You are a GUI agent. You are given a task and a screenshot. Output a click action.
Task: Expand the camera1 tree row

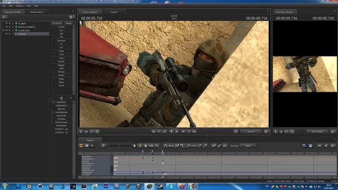click(x=10, y=34)
